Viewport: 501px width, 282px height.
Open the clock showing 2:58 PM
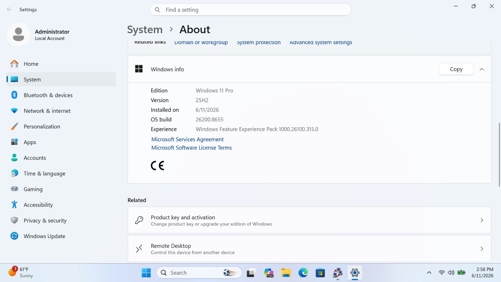[x=483, y=273]
